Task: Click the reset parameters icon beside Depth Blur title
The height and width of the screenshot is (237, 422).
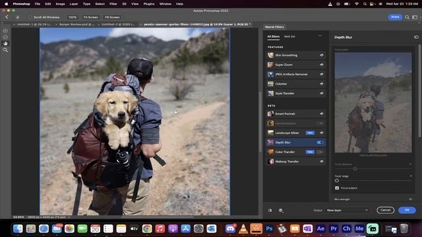Action: [x=416, y=37]
